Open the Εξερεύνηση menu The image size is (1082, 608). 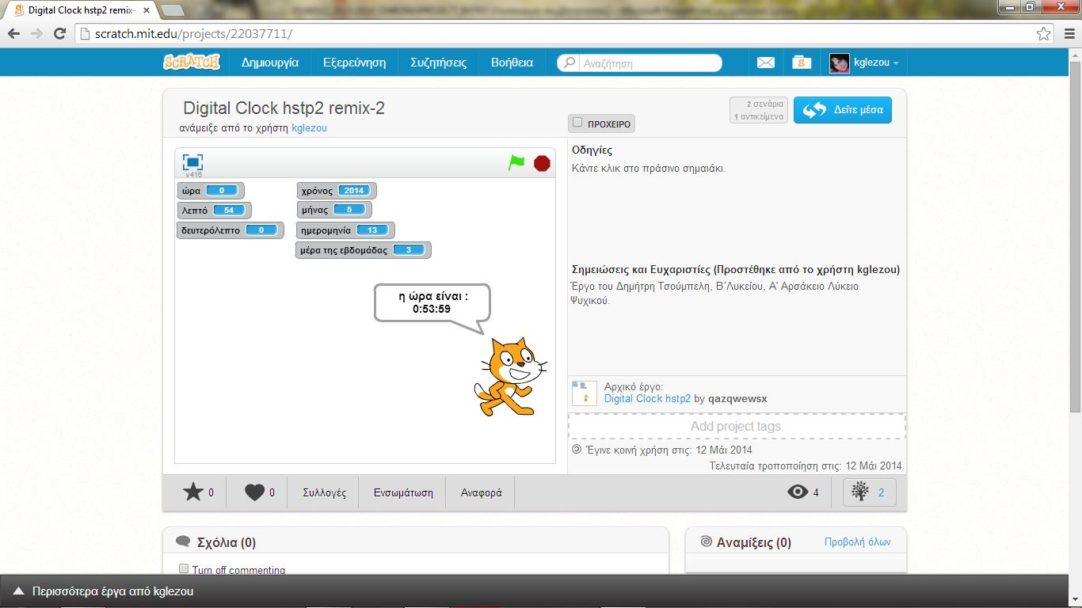pyautogui.click(x=354, y=63)
